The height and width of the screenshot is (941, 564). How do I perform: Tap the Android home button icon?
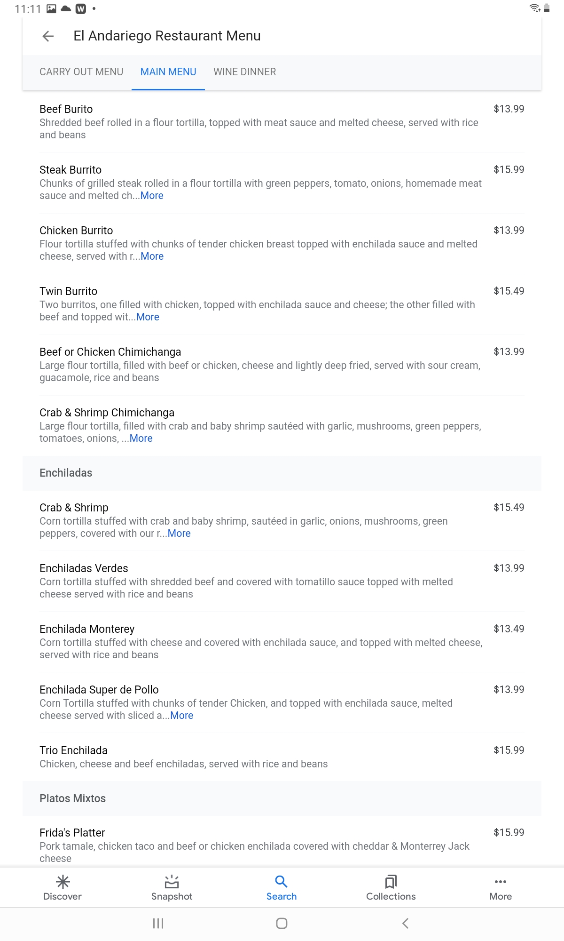click(x=282, y=923)
